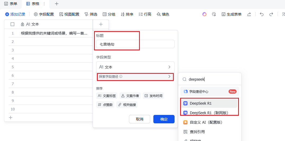Add a new view with tab bar plus
This screenshot has height=141, width=285.
click(57, 4)
